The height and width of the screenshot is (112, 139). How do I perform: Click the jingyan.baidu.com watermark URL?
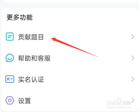click(119, 107)
